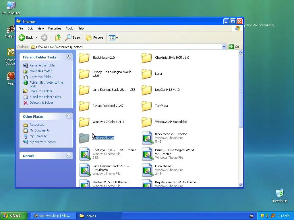Open My Network Places link
The height and width of the screenshot is (220, 294).
(x=42, y=142)
